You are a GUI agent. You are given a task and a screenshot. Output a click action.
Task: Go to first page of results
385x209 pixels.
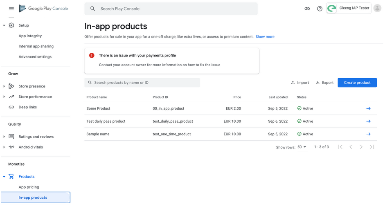pos(340,147)
